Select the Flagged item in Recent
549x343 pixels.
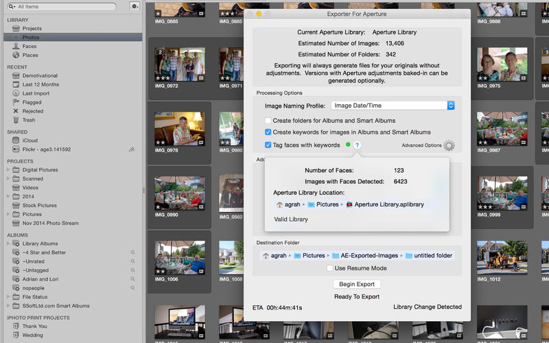click(32, 102)
